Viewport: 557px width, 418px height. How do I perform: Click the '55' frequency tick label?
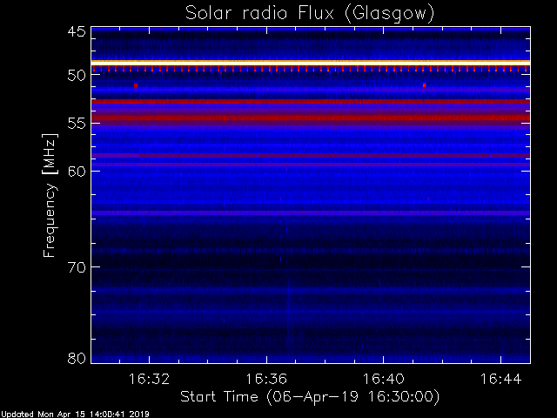77,124
